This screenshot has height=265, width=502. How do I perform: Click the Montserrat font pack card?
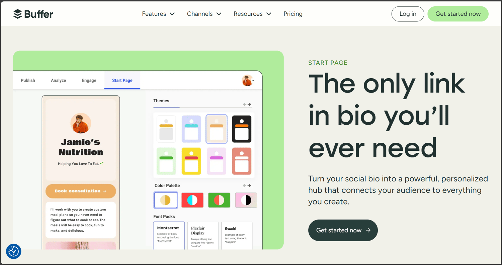click(x=169, y=236)
